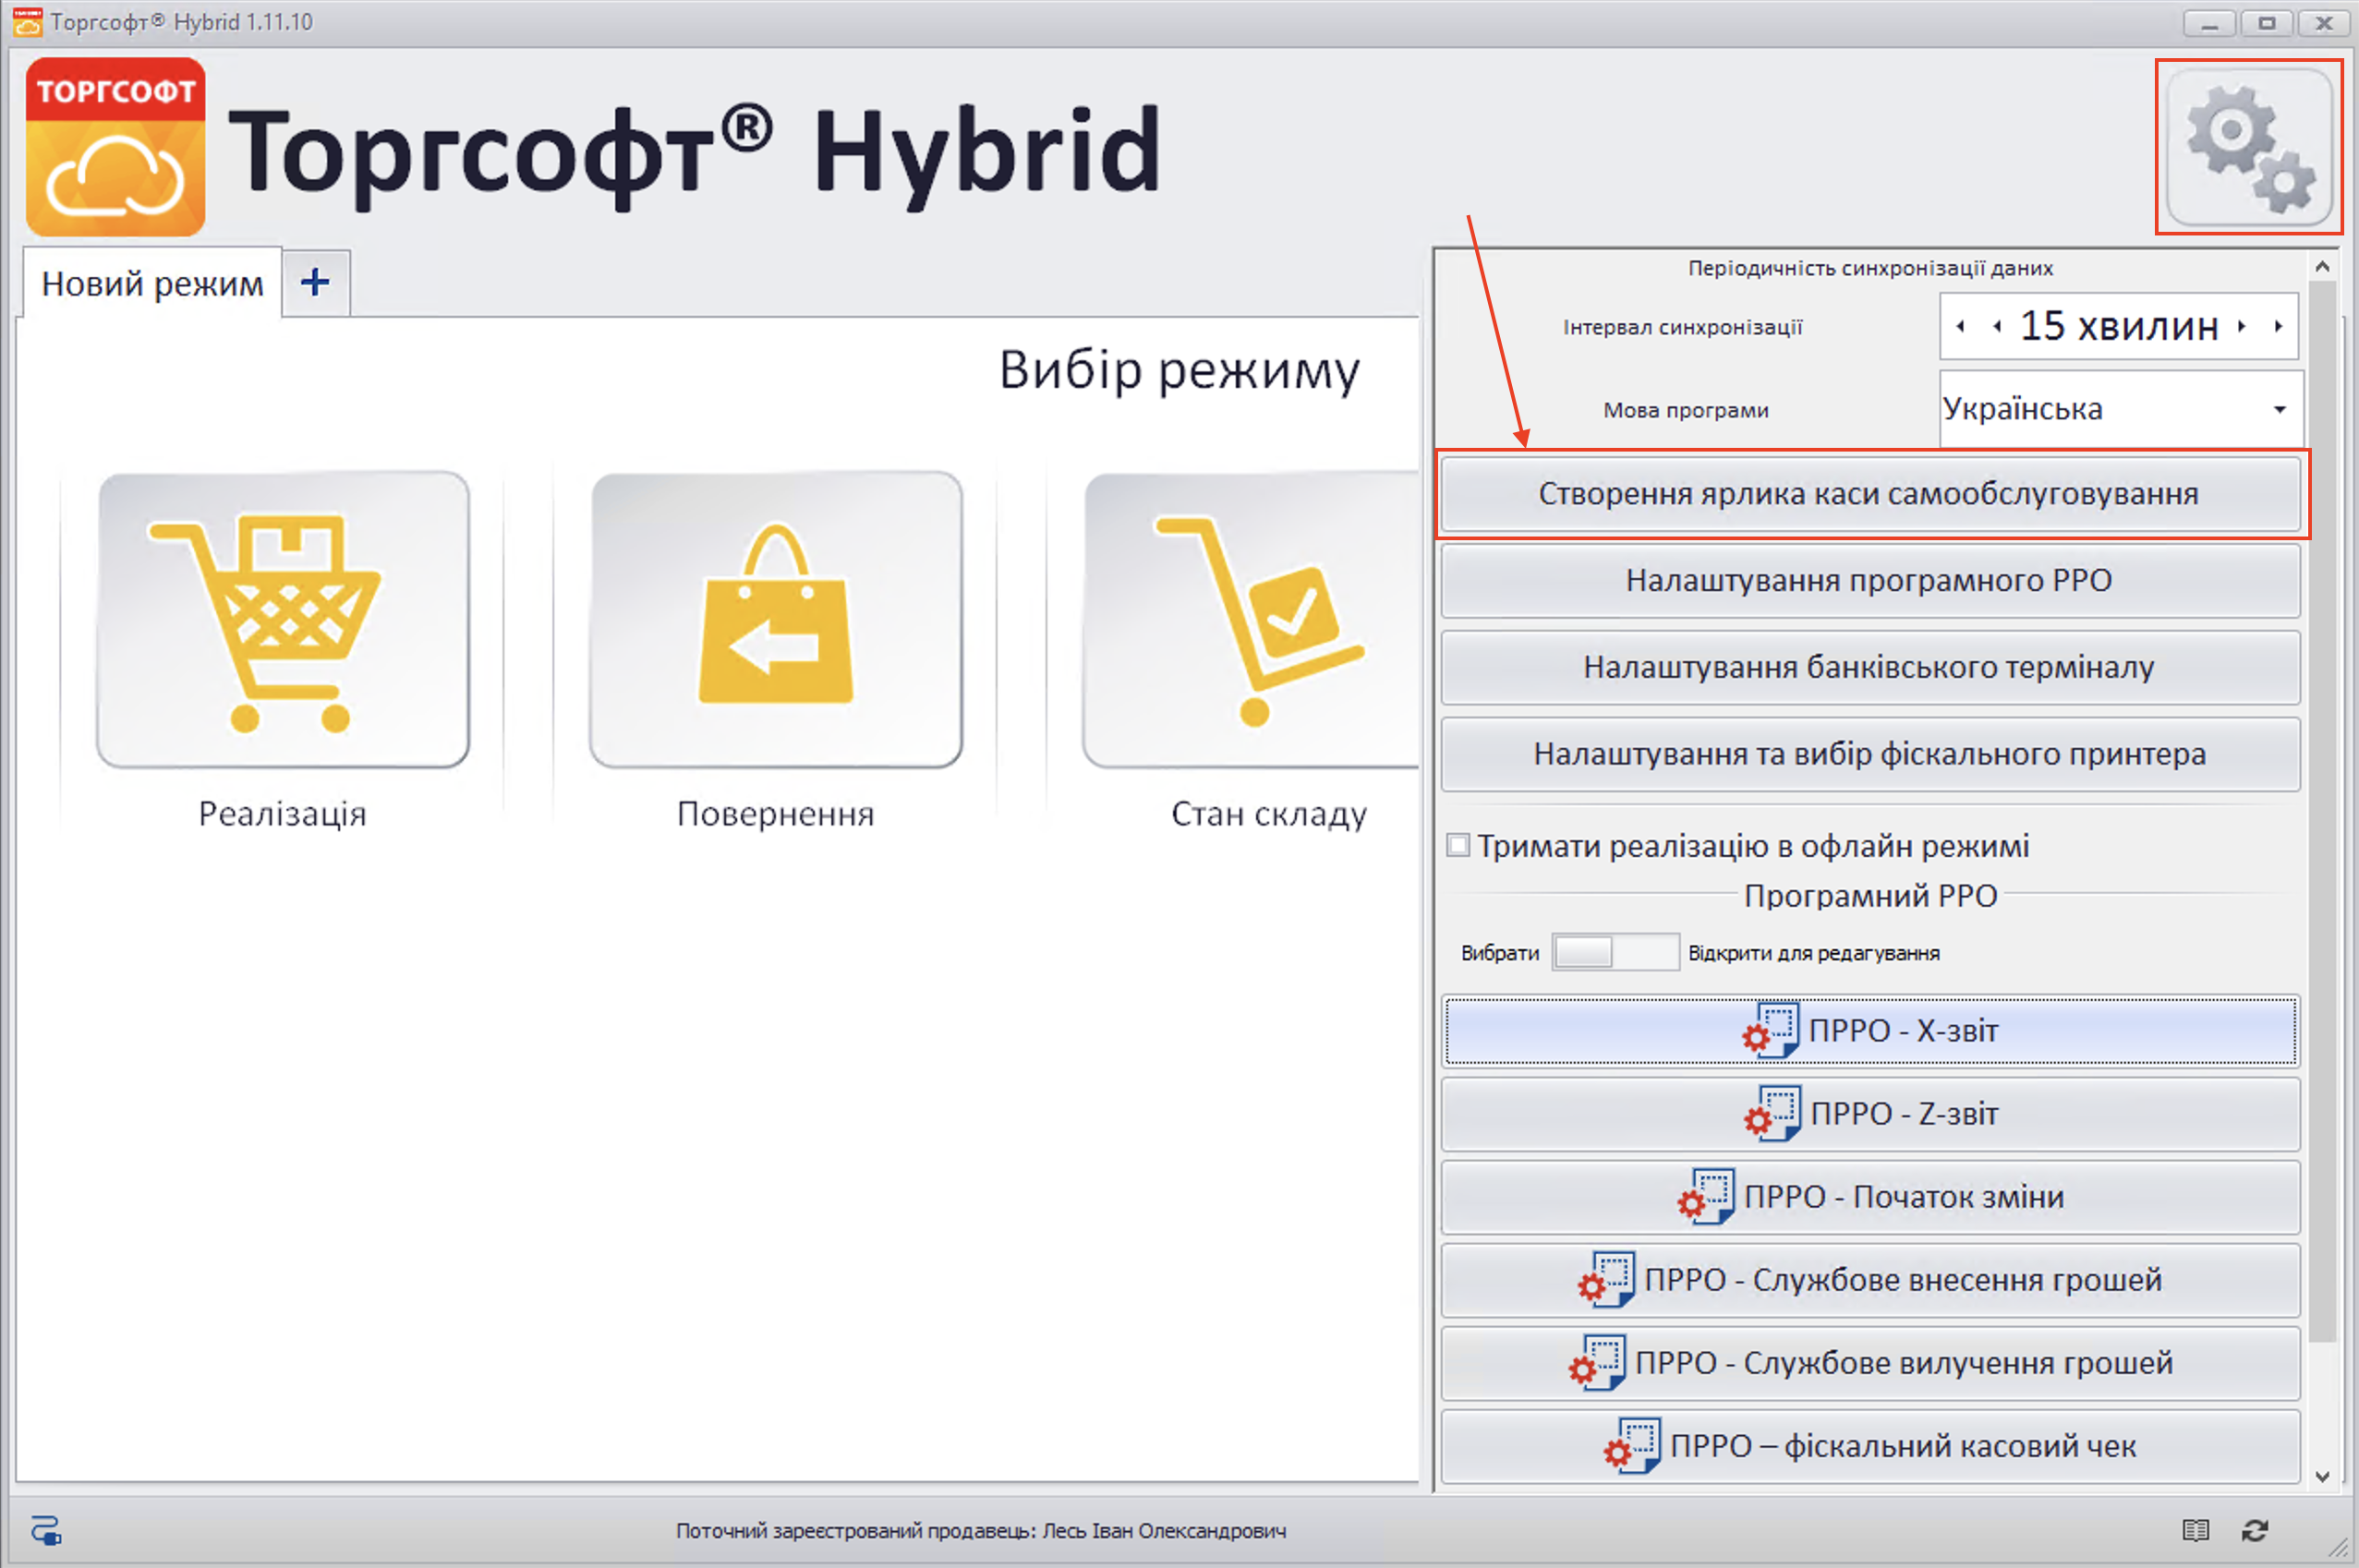Expand the Мова програми language dropdown
Screen dimensions: 2359x1568
click(x=2279, y=409)
